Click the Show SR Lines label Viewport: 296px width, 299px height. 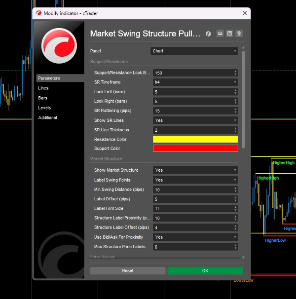109,120
